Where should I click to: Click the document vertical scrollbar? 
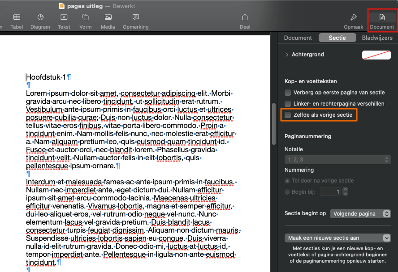273,124
